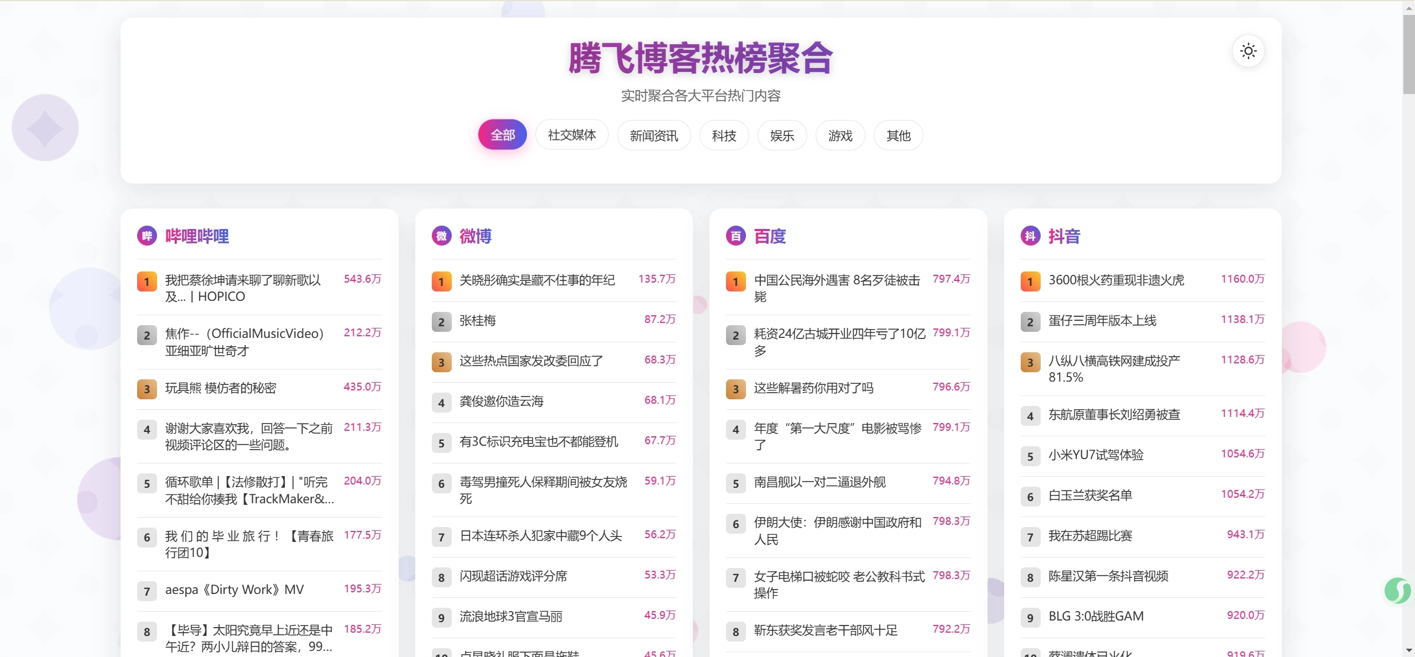Click the 1160.0万 heat value
The image size is (1415, 657).
[1242, 279]
